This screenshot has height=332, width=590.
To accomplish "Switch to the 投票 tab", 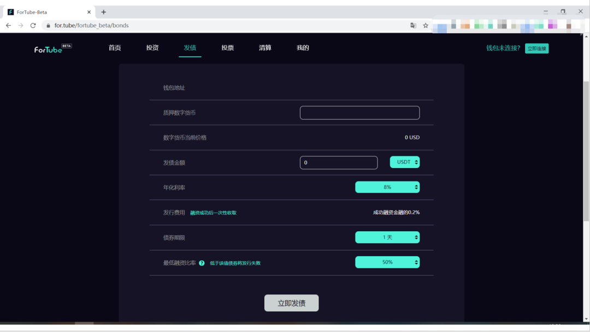I will pos(227,48).
